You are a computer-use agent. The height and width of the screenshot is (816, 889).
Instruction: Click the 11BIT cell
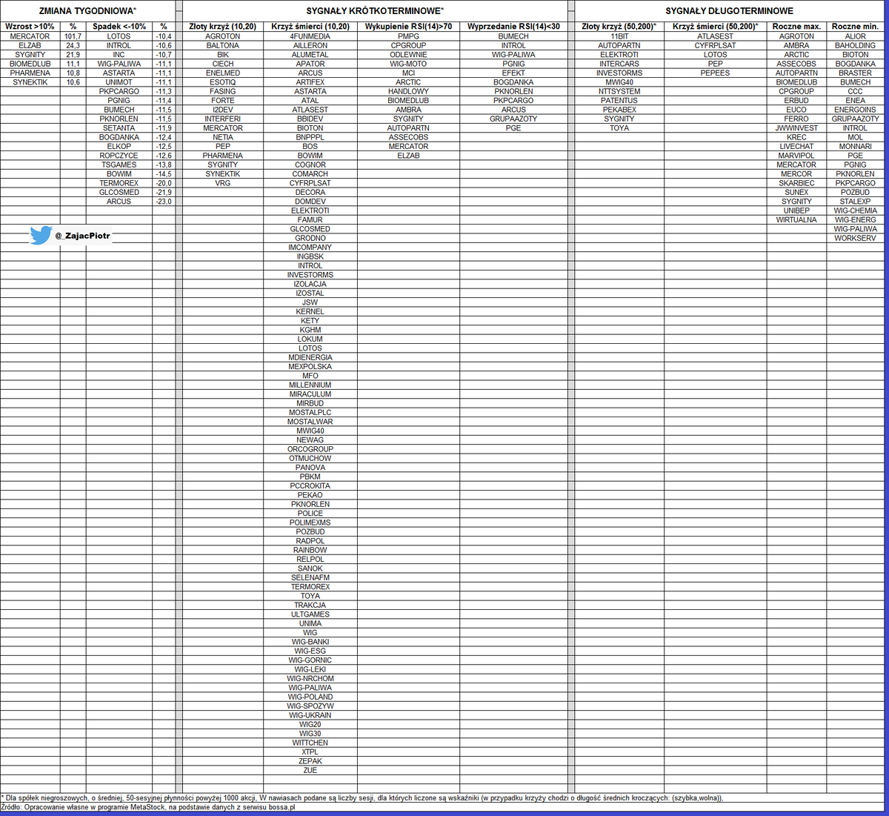619,36
